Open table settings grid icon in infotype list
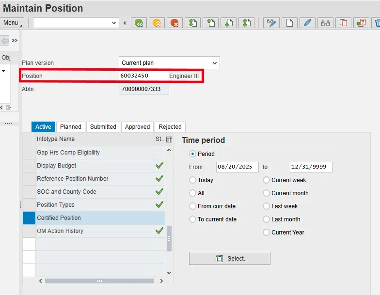Screen dimensions: 380x295 [169, 140]
